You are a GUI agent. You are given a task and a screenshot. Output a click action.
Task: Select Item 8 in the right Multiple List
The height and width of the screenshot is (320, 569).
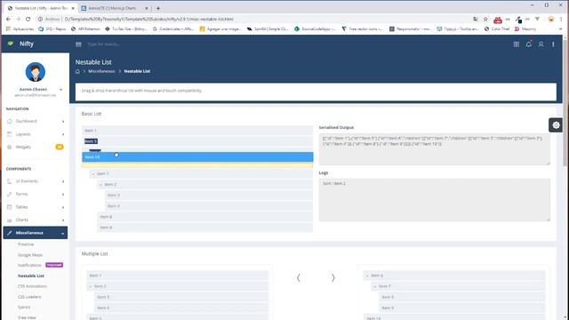(x=461, y=297)
